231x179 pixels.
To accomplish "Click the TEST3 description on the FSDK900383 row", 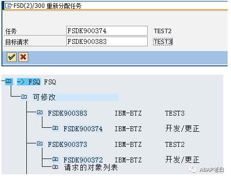I will pyautogui.click(x=175, y=113).
